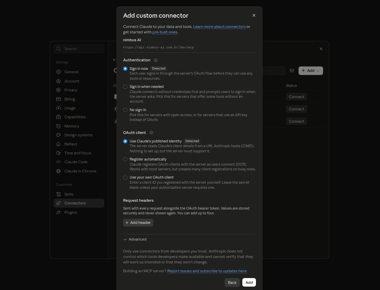The width and height of the screenshot is (380, 290).
Task: Click the Memory icon in sidebar
Action: pyautogui.click(x=58, y=126)
